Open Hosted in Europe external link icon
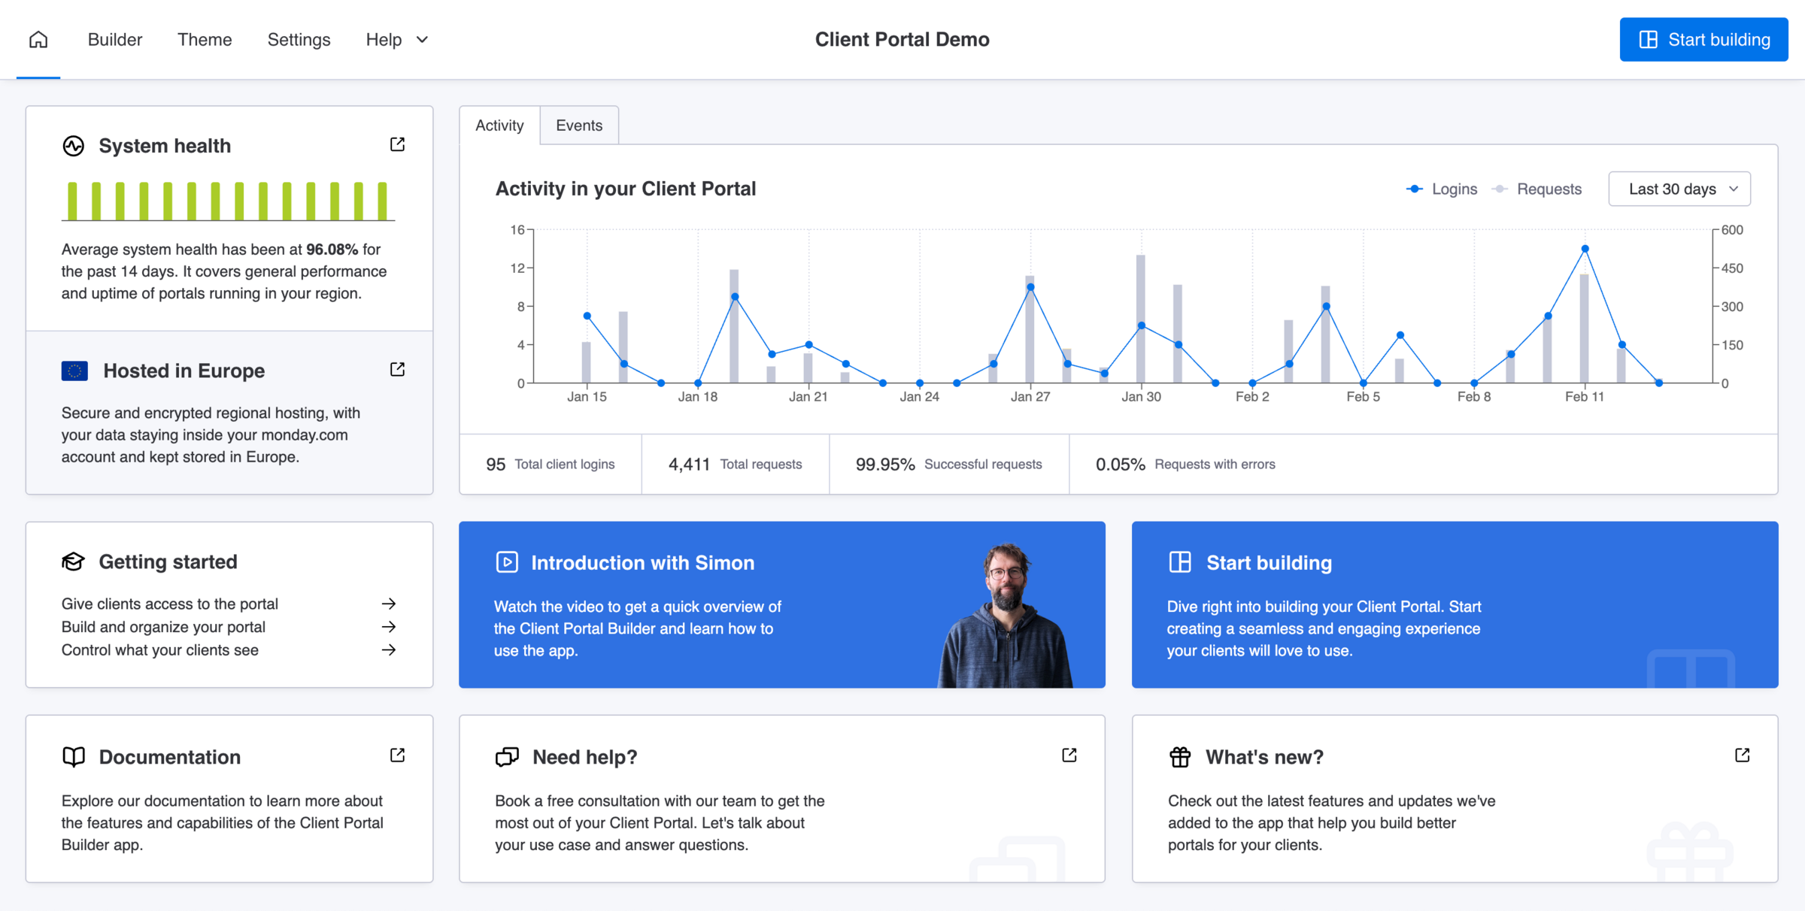 397,369
